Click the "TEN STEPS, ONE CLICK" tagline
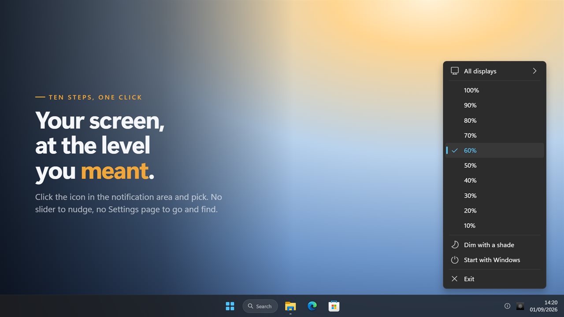564x317 pixels. [95, 97]
